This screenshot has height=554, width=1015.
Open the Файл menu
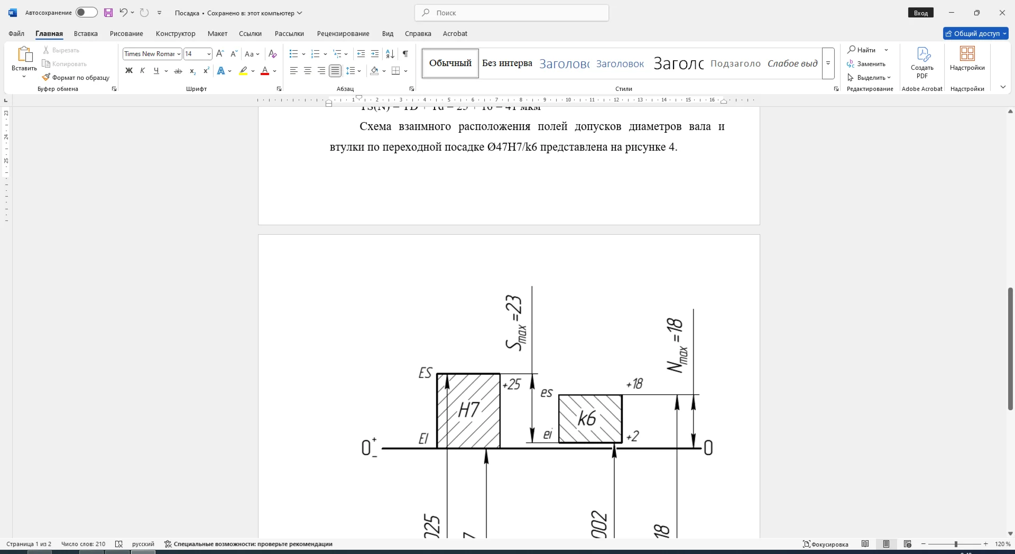point(16,33)
